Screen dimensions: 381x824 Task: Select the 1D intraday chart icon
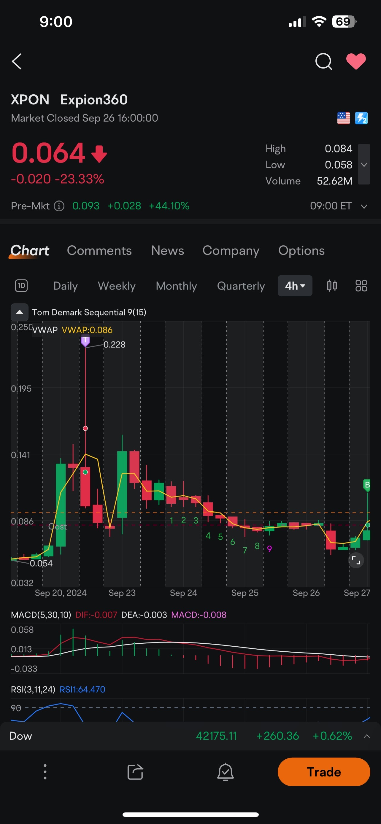pyautogui.click(x=21, y=285)
